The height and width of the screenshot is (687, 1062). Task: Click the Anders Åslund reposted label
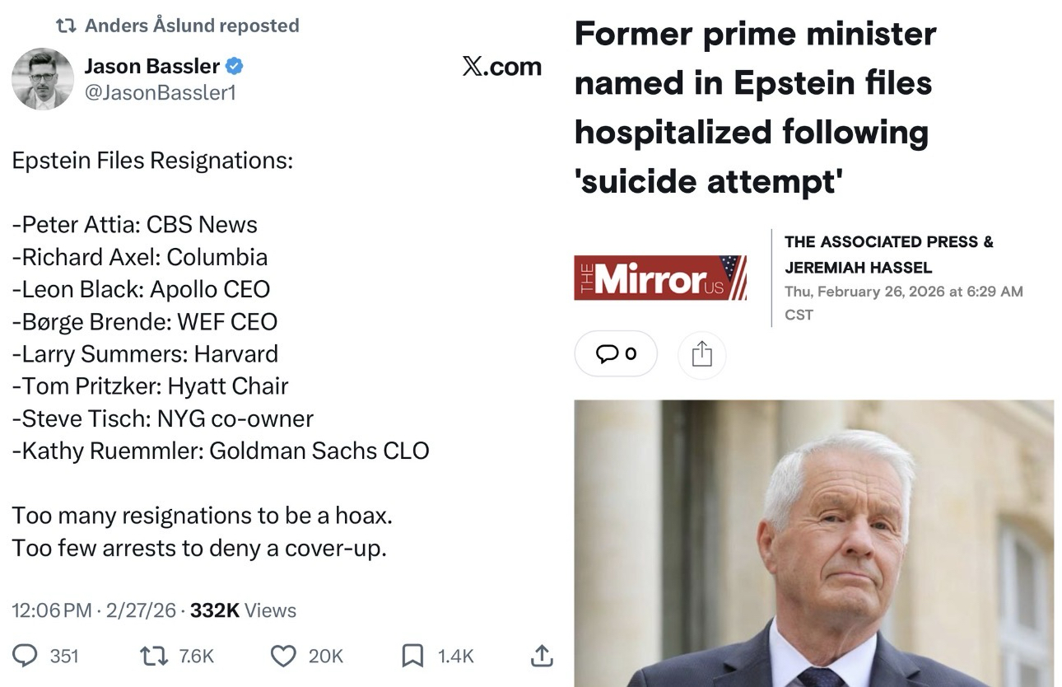click(191, 26)
